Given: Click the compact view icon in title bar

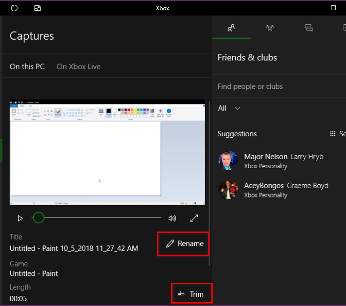Looking at the screenshot, I should pos(37,8).
